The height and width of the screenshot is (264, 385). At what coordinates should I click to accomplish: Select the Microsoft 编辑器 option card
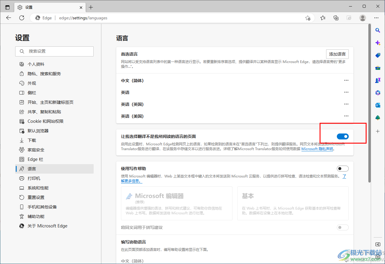[x=177, y=203]
